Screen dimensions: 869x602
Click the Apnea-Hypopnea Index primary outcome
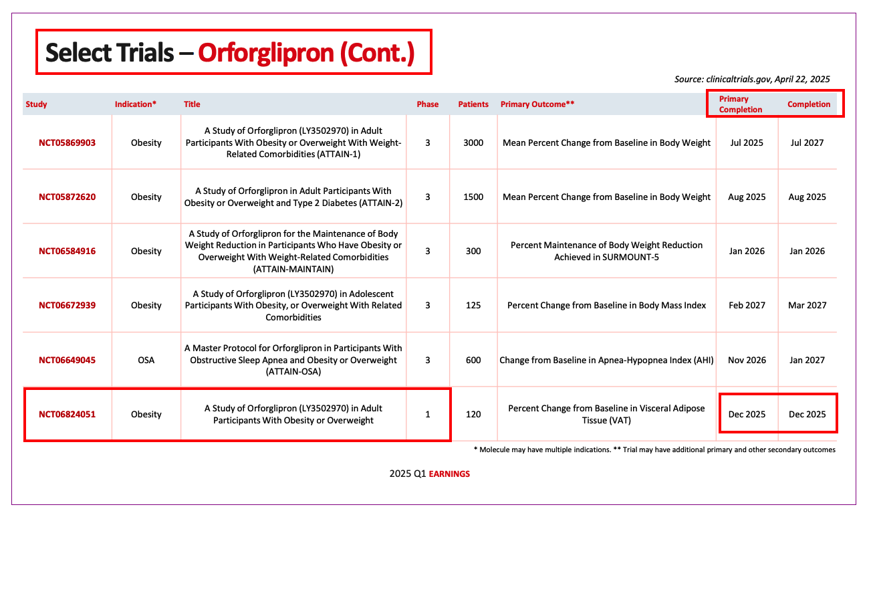(x=606, y=360)
